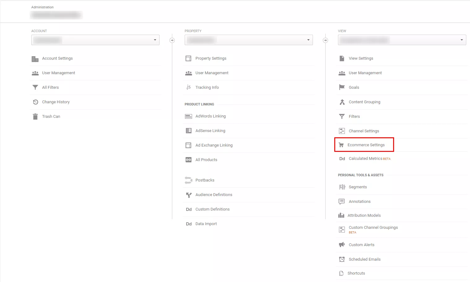Click the AdSense Linking icon
This screenshot has width=470, height=282.
coord(188,131)
